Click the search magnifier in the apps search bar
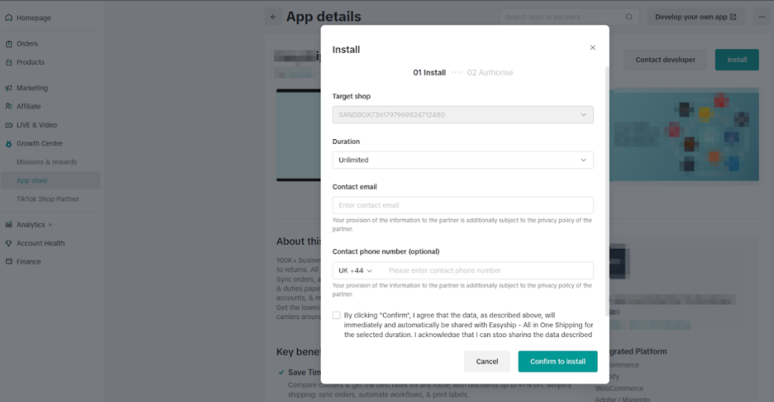 pyautogui.click(x=629, y=16)
